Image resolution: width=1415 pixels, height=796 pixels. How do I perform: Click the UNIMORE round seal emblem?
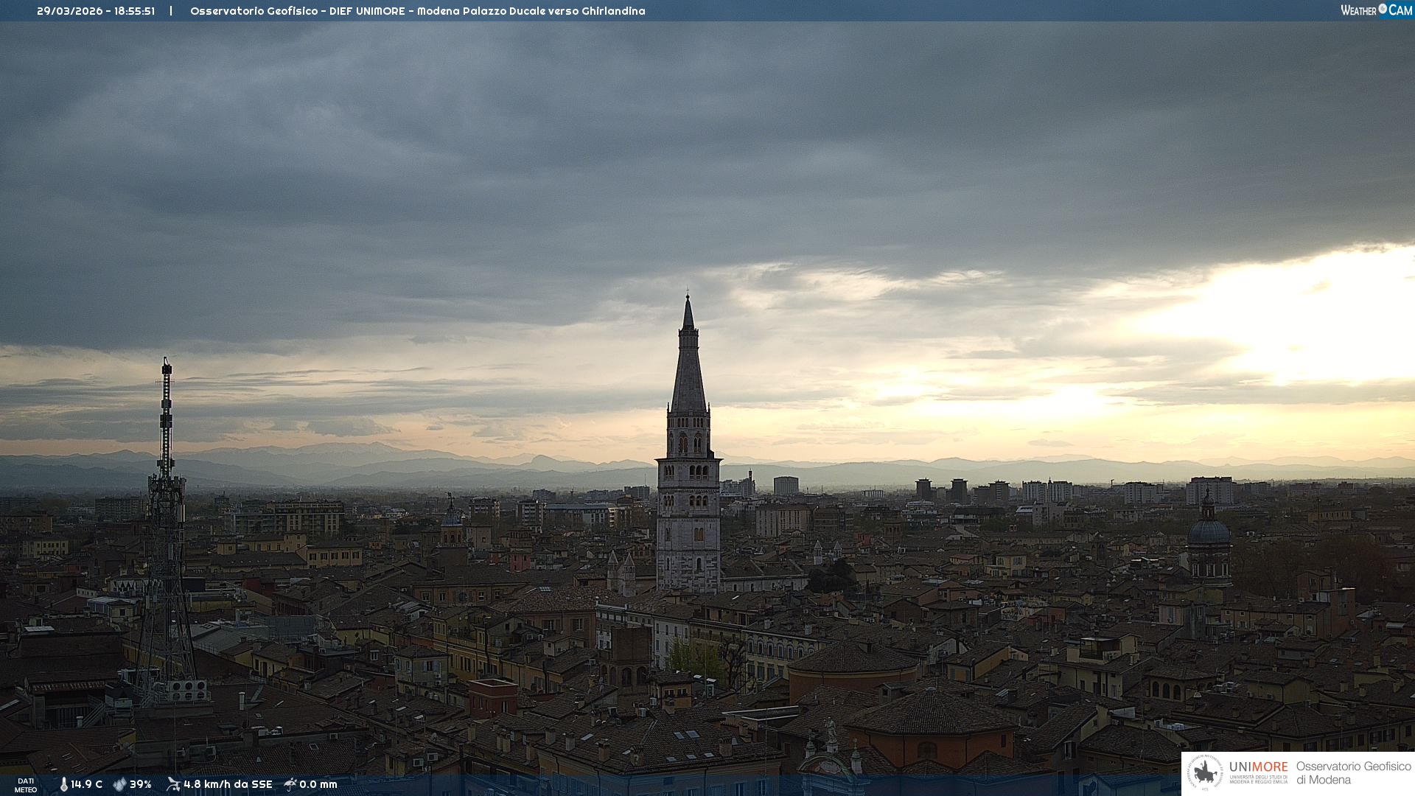tap(1205, 773)
